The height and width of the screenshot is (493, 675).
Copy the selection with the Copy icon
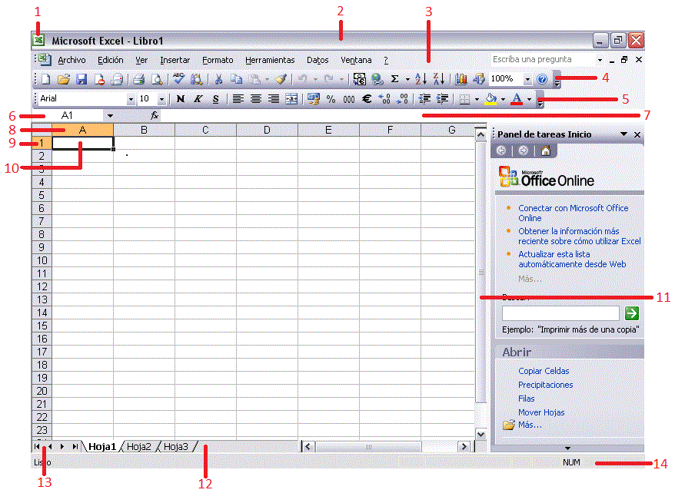[x=236, y=79]
